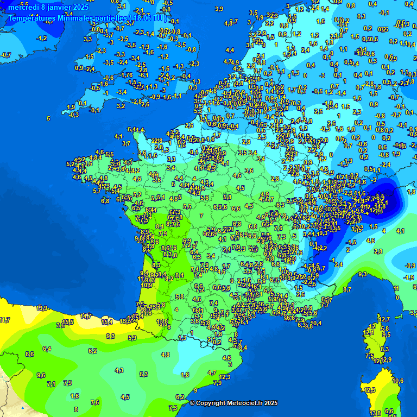Click the 4,4 value over the North Sea
417x417 pixels.
[230, 50]
